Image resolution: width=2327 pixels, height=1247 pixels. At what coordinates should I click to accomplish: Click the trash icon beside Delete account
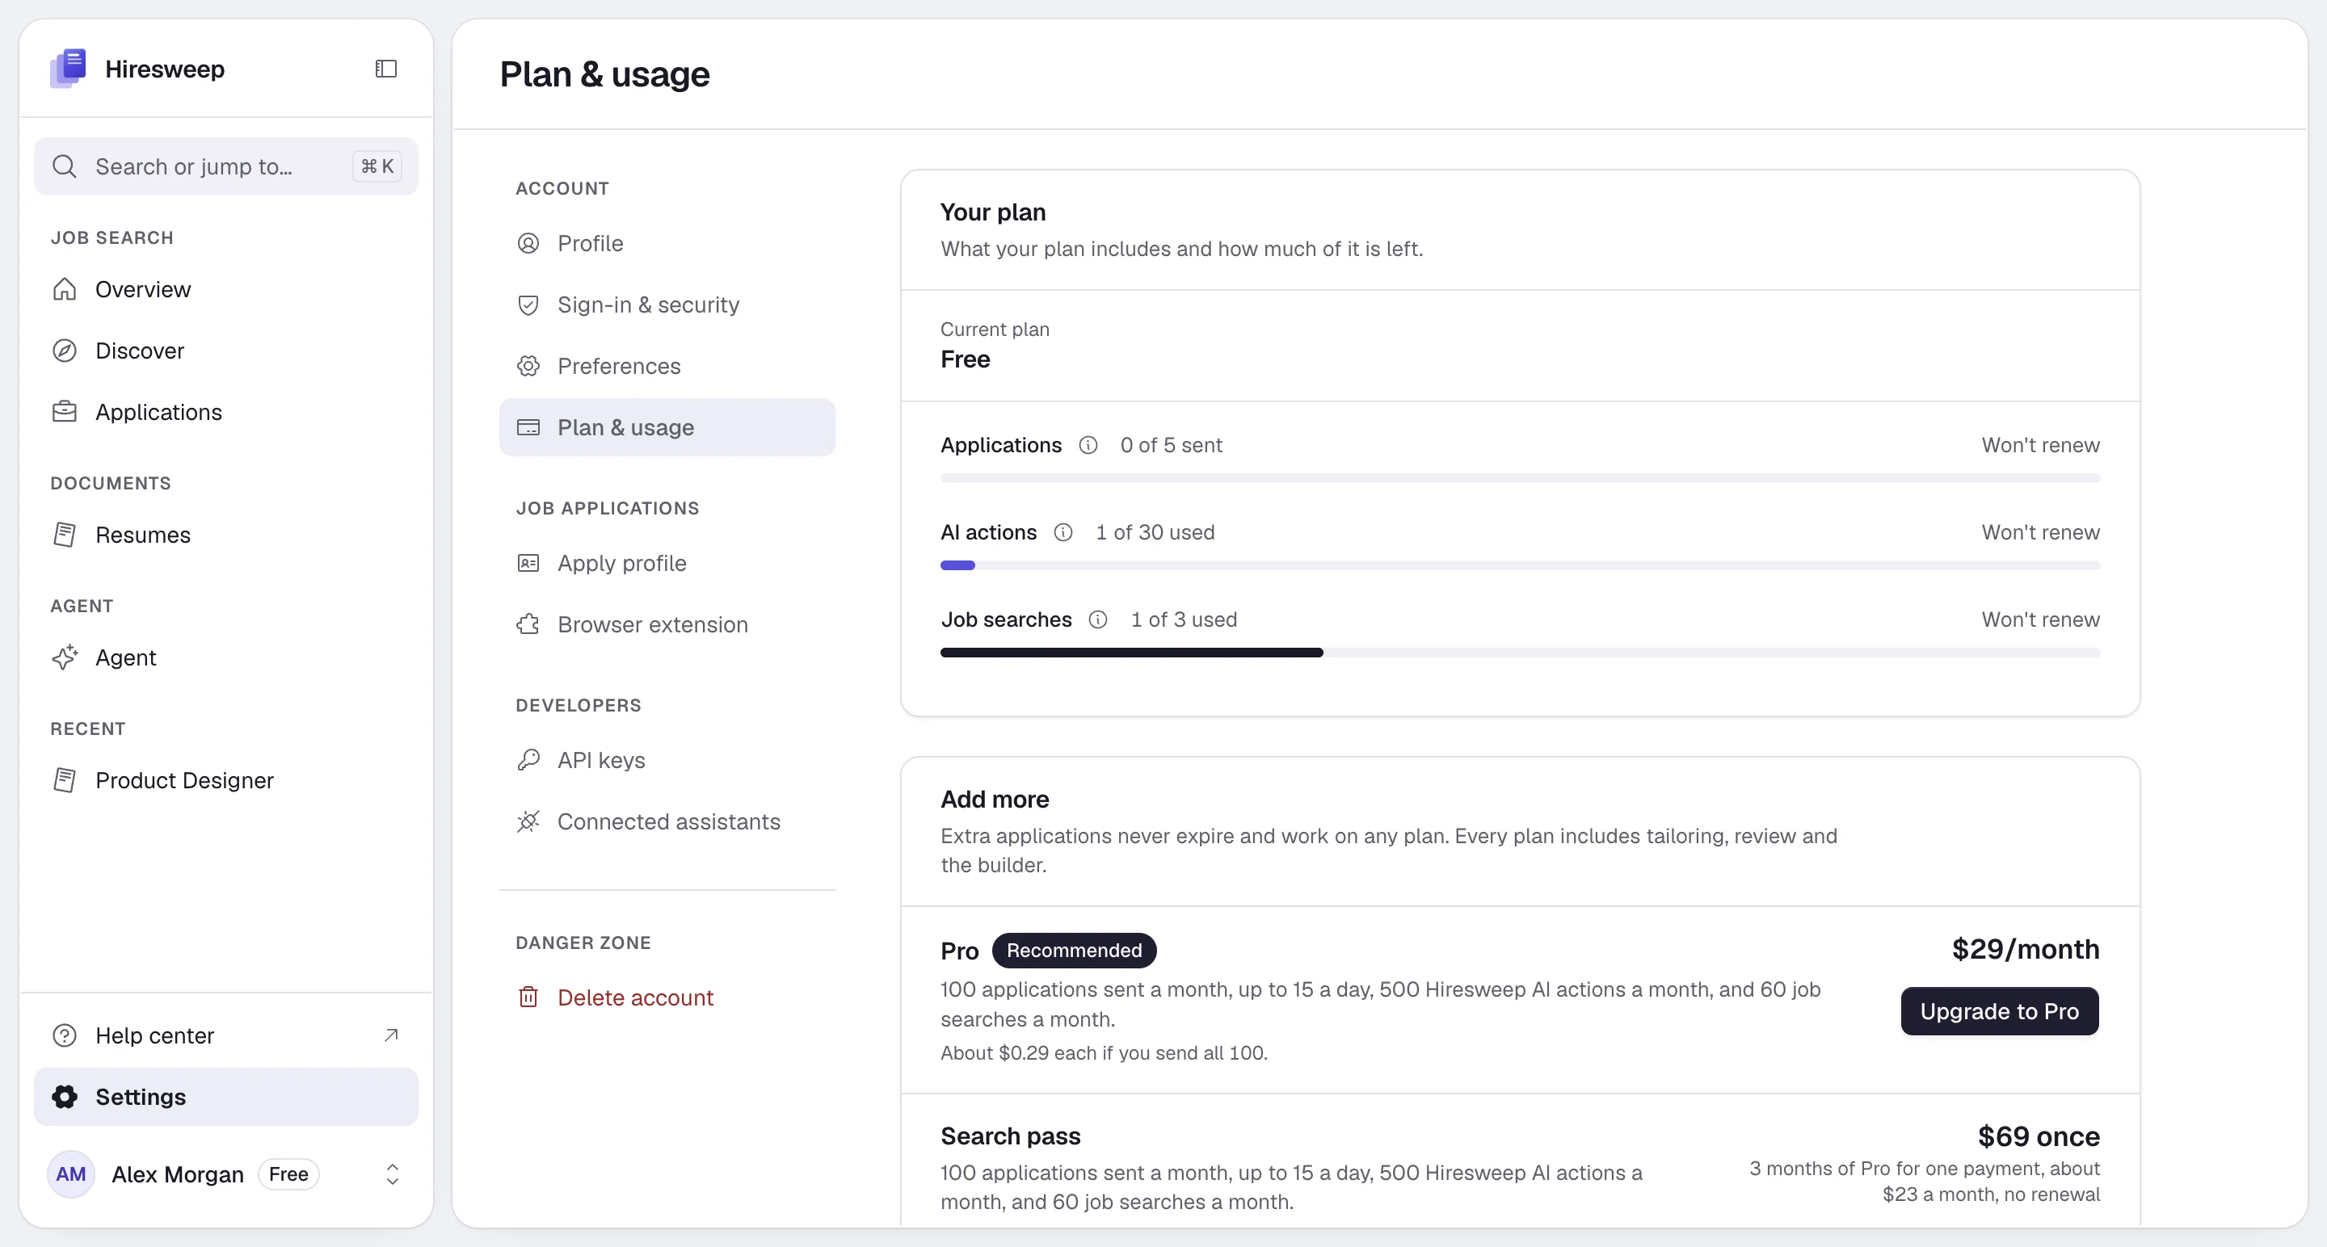coord(528,997)
